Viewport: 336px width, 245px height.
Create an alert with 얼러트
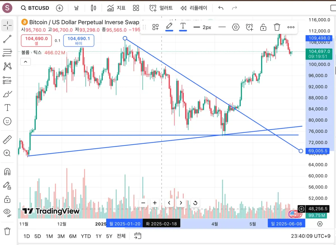pyautogui.click(x=161, y=8)
